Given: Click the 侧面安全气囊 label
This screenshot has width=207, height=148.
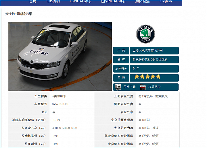Looking at the screenshot, I should pyautogui.click(x=124, y=104).
